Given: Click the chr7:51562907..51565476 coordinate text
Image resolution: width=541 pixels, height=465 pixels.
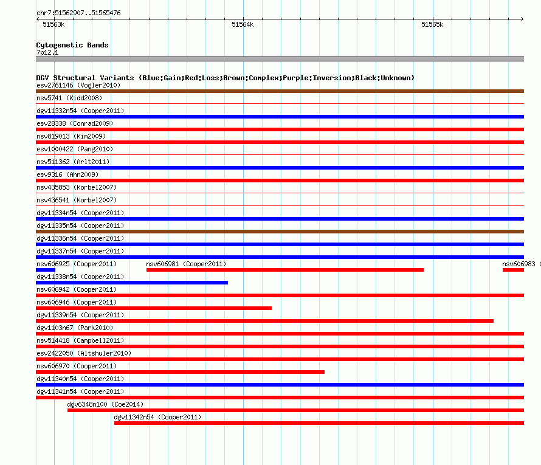Looking at the screenshot, I should tap(78, 13).
